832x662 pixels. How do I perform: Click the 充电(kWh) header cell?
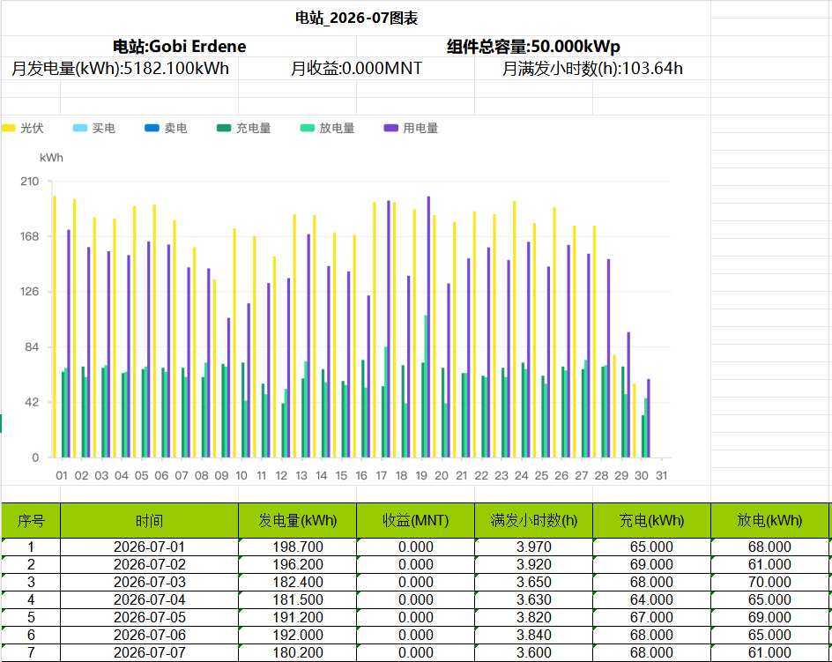click(651, 521)
